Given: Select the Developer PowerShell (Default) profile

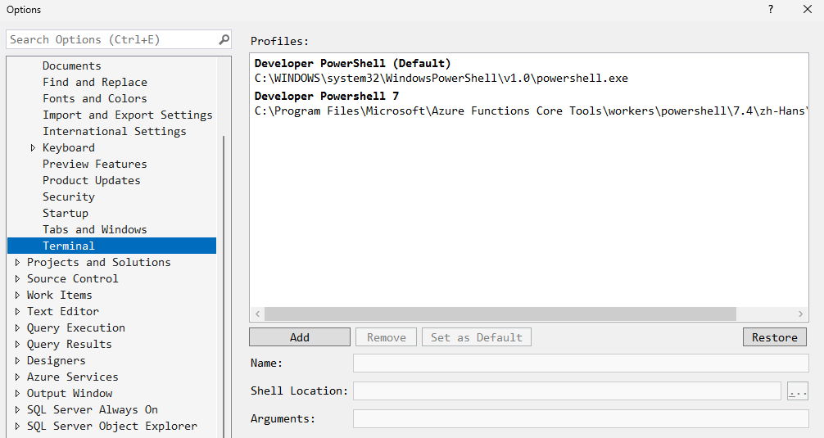Looking at the screenshot, I should click(x=352, y=63).
